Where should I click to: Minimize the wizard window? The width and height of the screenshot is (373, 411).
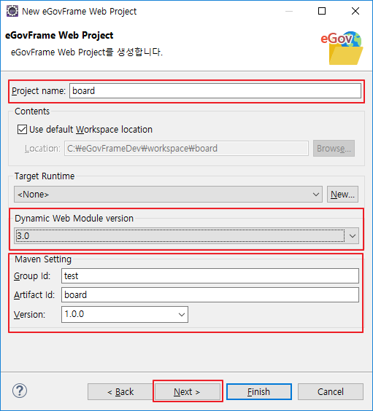289,11
